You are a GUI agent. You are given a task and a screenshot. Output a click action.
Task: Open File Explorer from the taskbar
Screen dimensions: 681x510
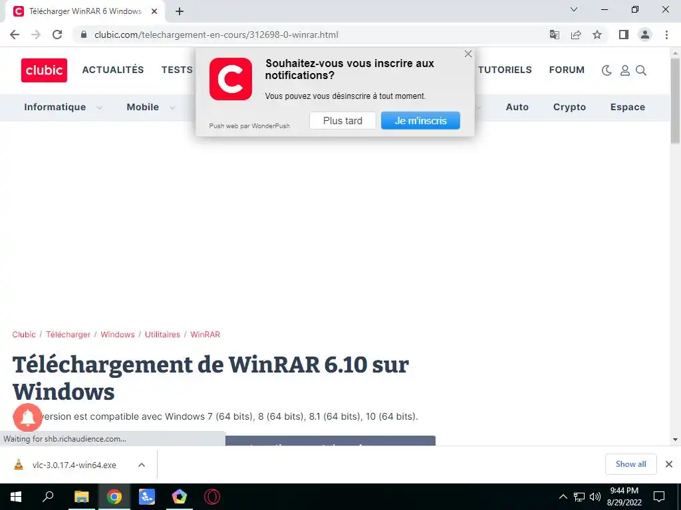pyautogui.click(x=81, y=497)
